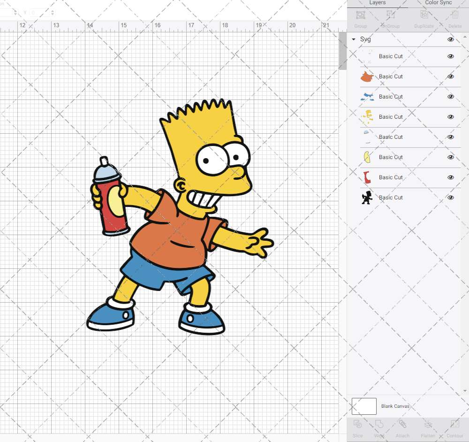
Task: Click the Blank Canvas white swatch
Action: (364, 406)
